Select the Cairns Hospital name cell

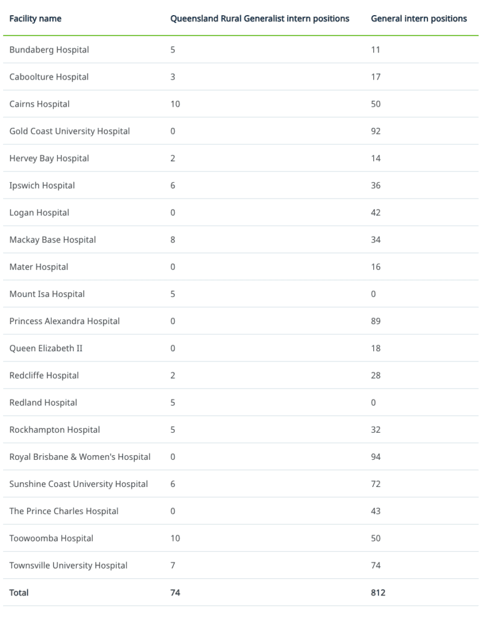(39, 104)
